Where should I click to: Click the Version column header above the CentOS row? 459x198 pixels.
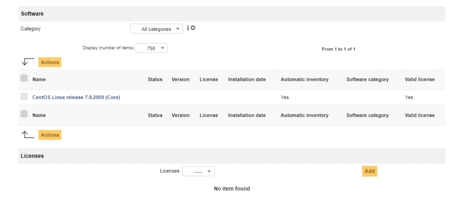click(180, 79)
